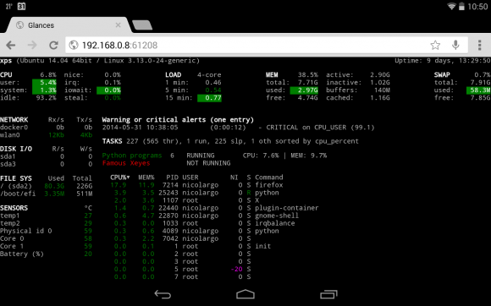Click the iowait 0.0% value
The image size is (491, 306).
tap(108, 90)
